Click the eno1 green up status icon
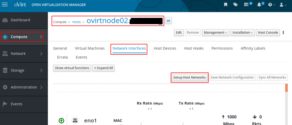 [62, 121]
